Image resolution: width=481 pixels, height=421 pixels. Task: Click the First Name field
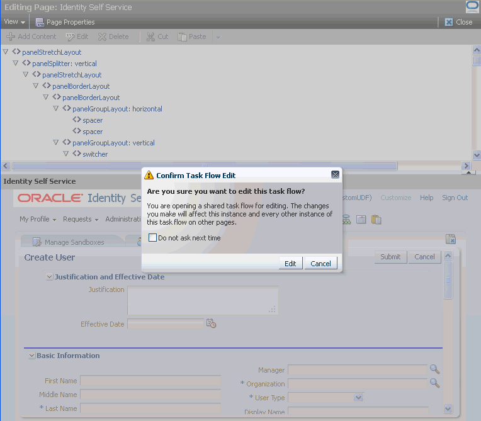pyautogui.click(x=150, y=381)
